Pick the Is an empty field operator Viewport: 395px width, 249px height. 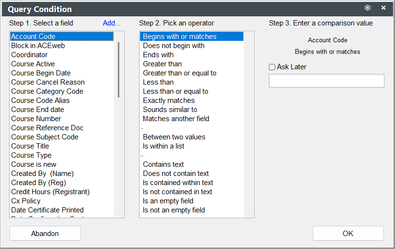(191, 201)
